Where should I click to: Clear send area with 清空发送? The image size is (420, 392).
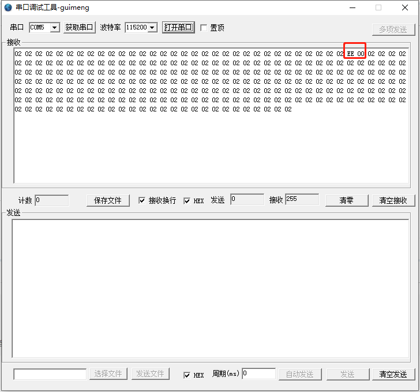[x=393, y=374]
